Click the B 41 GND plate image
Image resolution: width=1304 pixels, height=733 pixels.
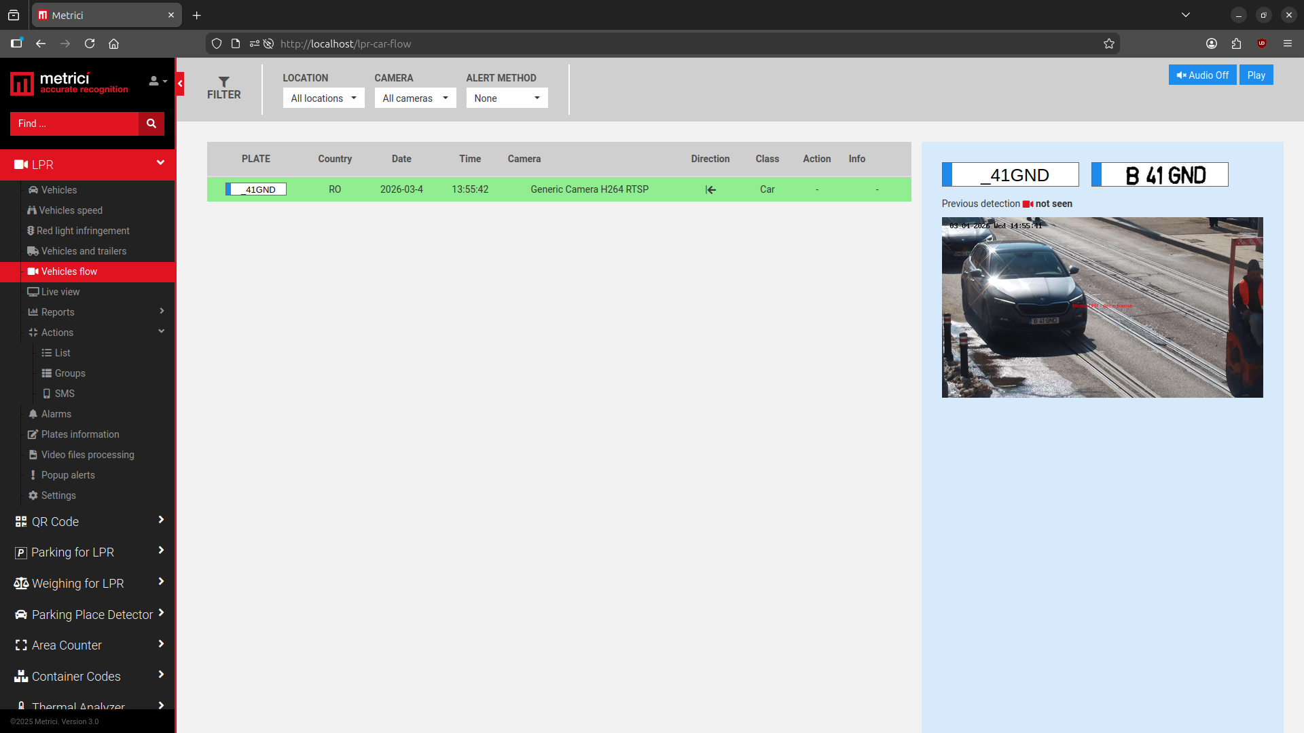pos(1160,174)
